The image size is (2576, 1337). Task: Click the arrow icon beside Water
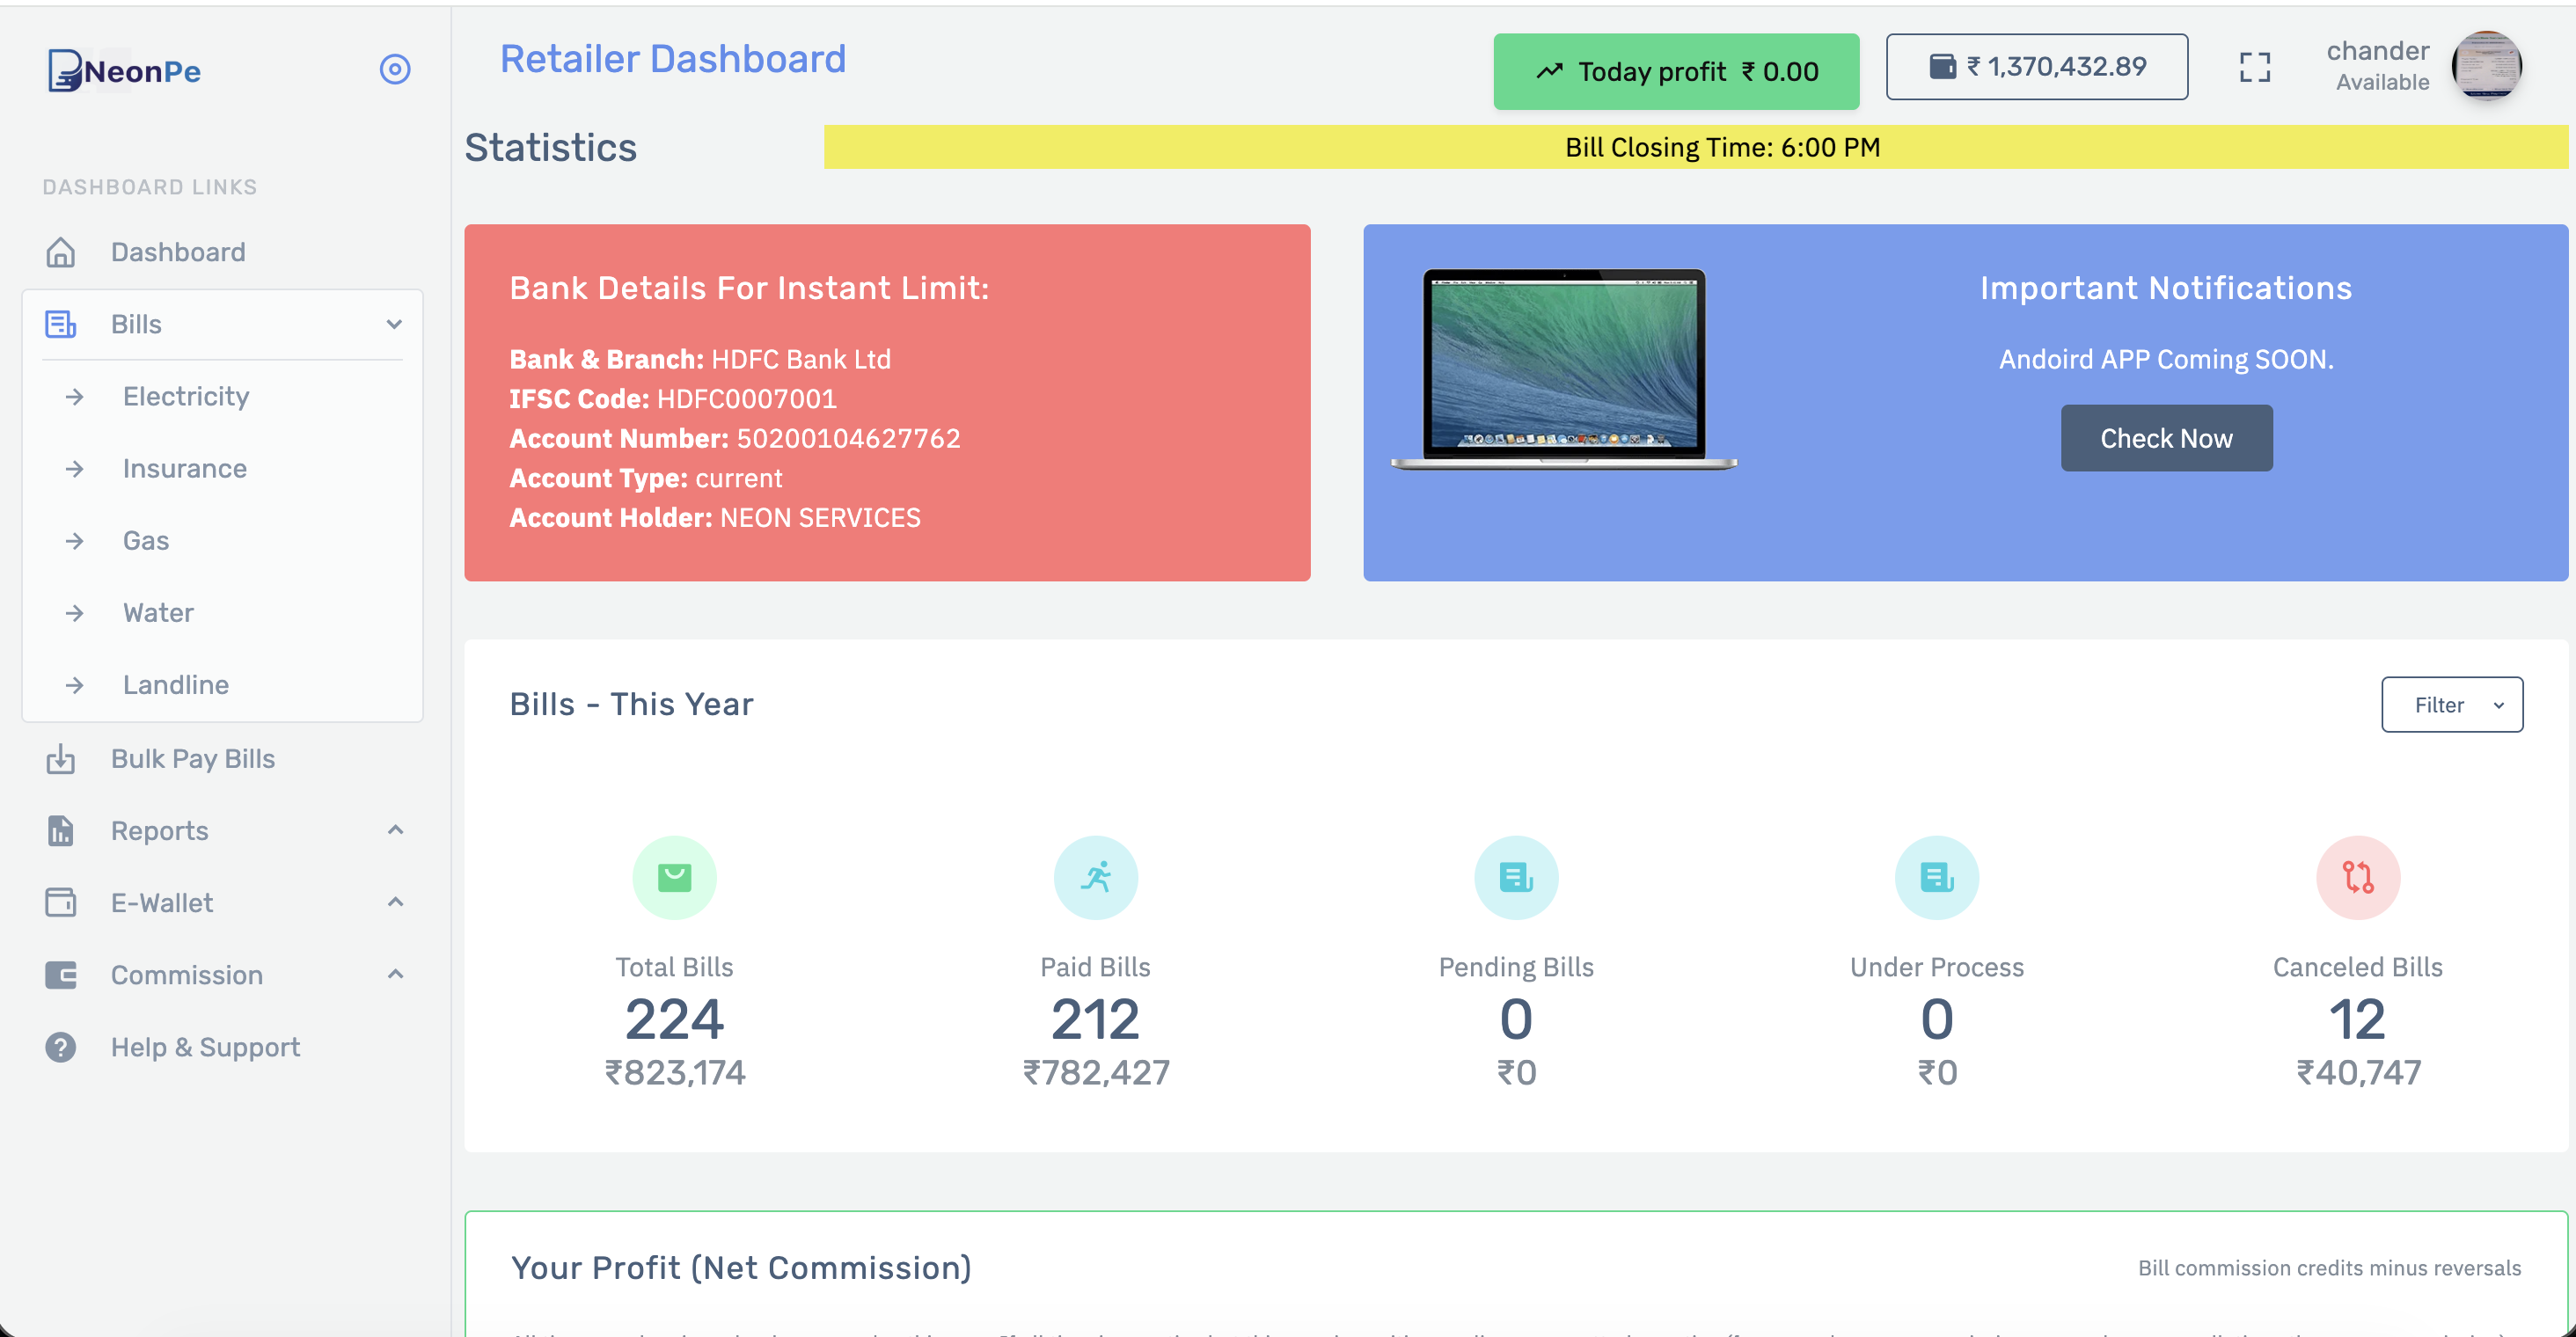point(75,613)
